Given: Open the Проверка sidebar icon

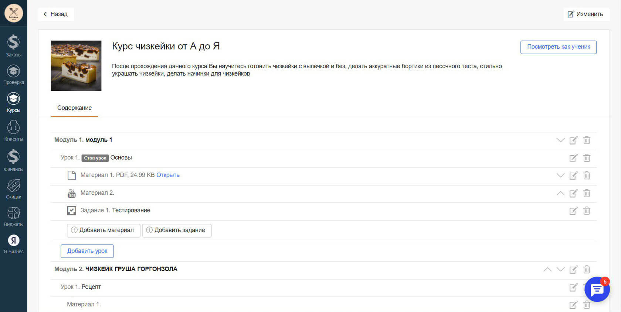Looking at the screenshot, I should coord(13,74).
